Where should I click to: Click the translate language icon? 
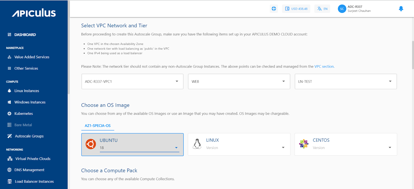pyautogui.click(x=320, y=9)
